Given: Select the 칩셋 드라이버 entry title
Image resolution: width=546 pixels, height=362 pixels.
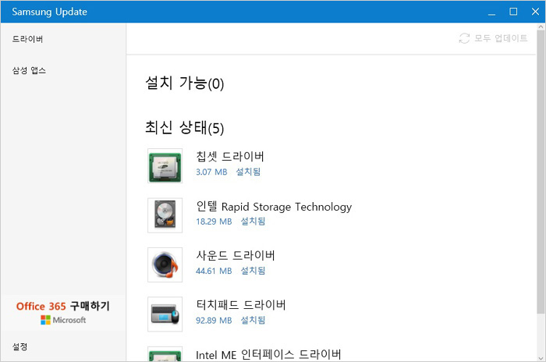Looking at the screenshot, I should coord(230,157).
